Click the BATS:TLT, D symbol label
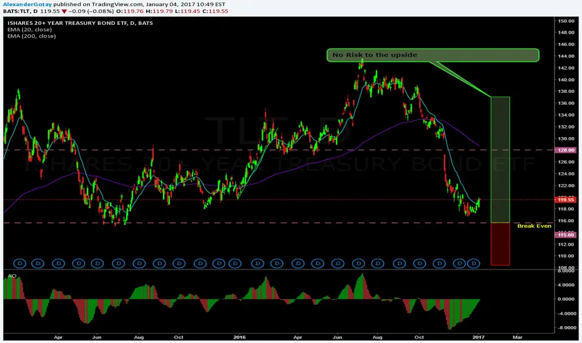 pyautogui.click(x=21, y=11)
